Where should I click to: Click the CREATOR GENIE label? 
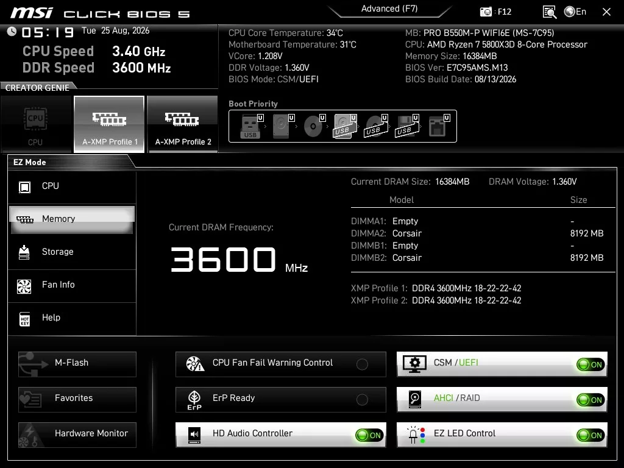coord(37,88)
